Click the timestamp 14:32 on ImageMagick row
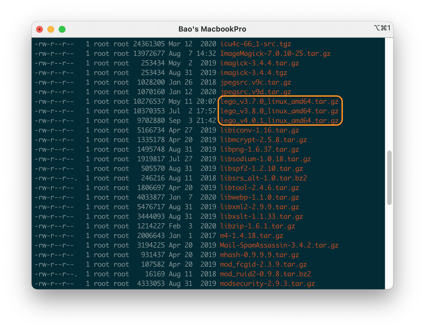 coord(206,54)
